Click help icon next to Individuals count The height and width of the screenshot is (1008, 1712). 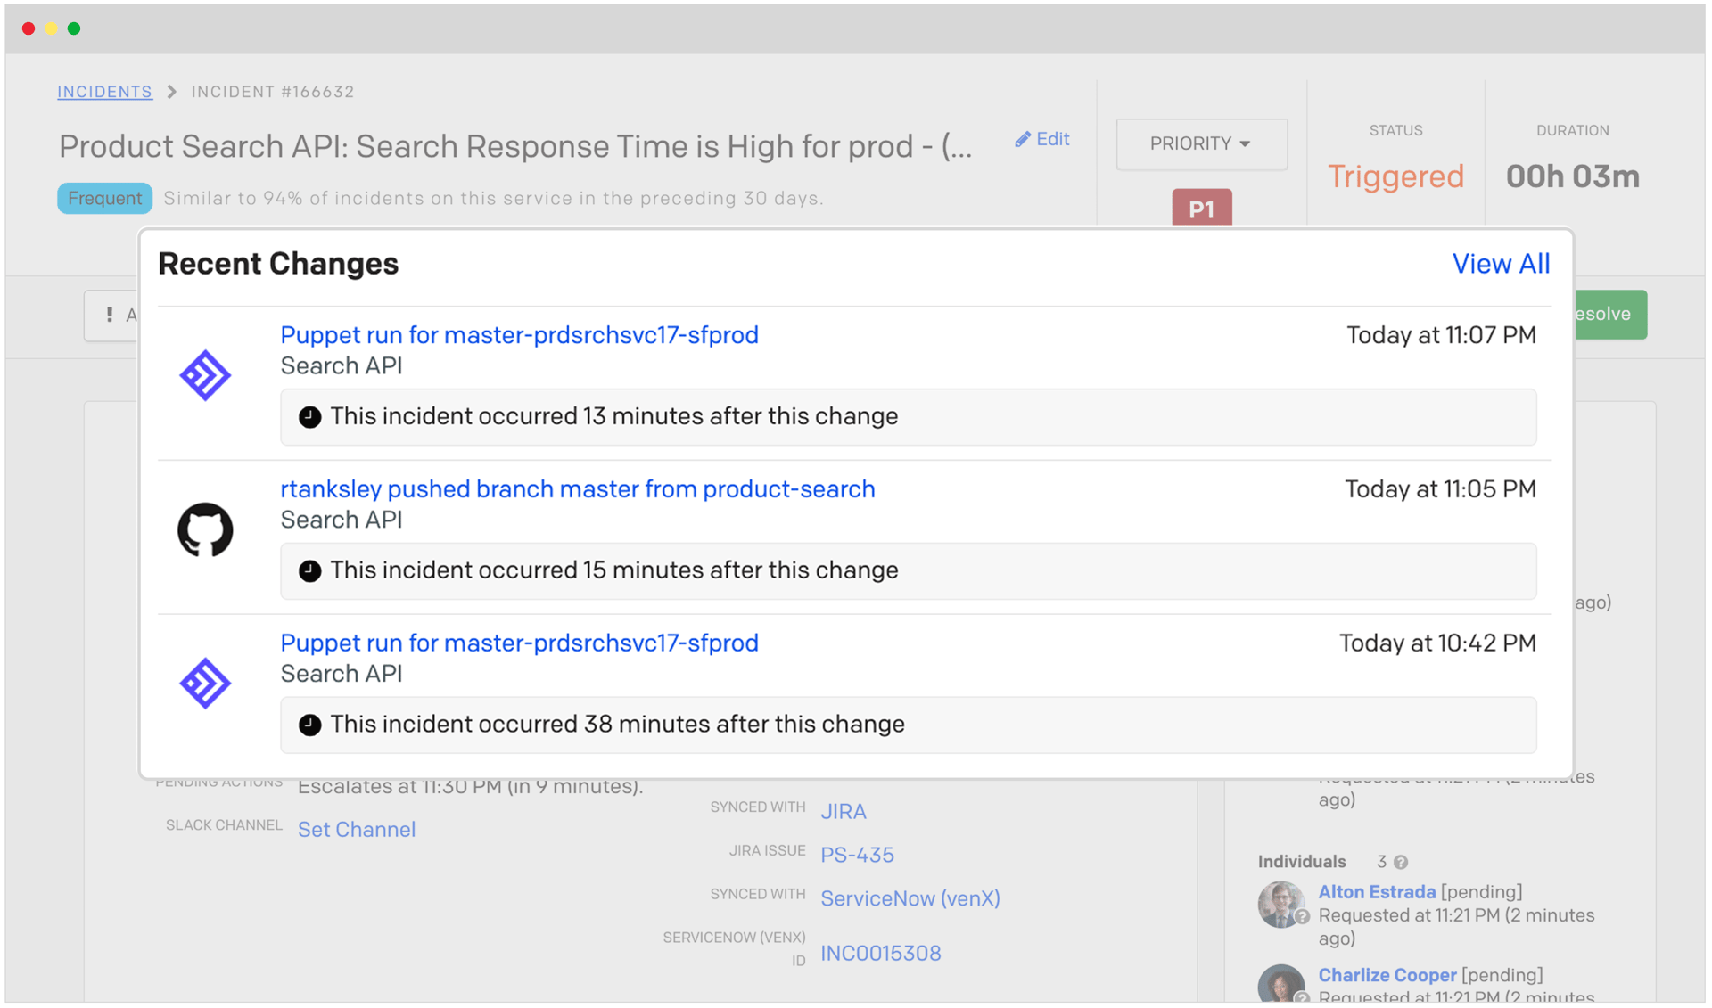click(x=1401, y=862)
